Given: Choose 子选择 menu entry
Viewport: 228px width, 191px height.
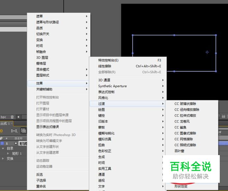Looking at the screenshot, I should [x=59, y=180].
